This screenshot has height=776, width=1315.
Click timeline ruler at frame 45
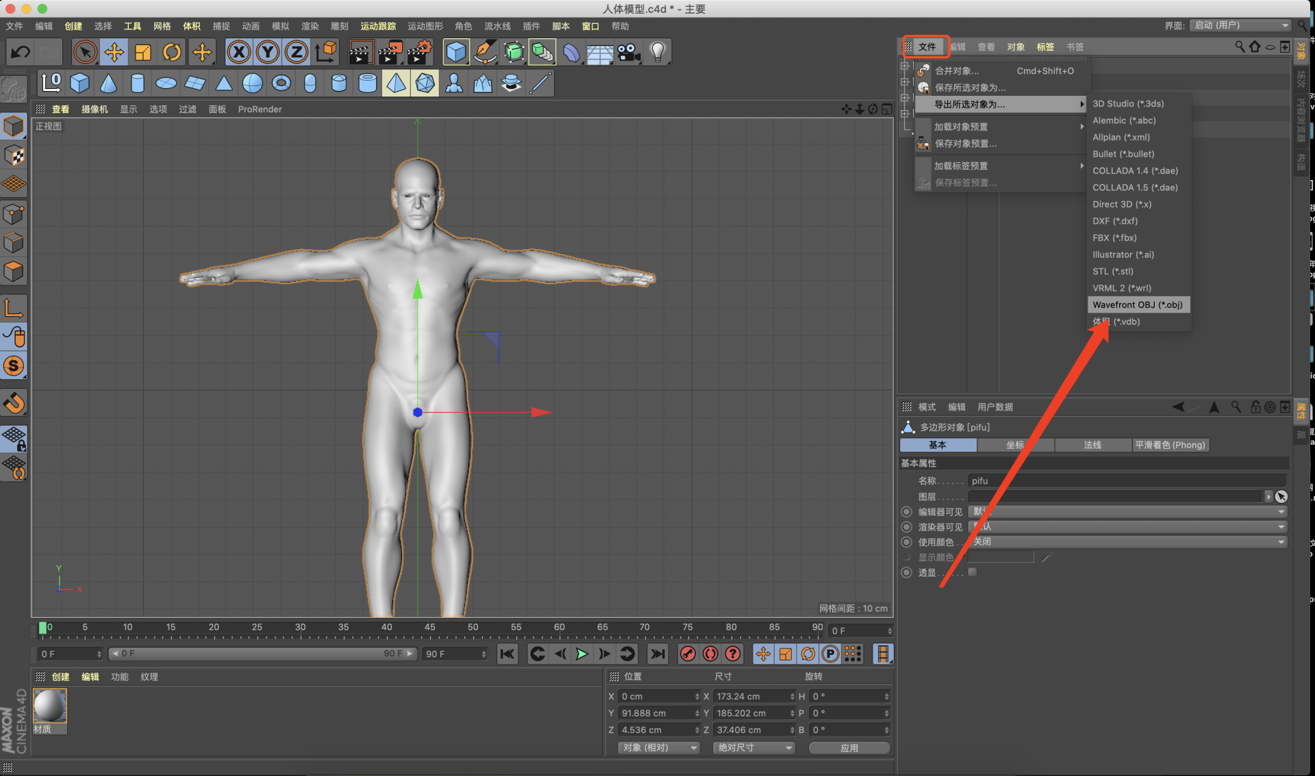429,628
